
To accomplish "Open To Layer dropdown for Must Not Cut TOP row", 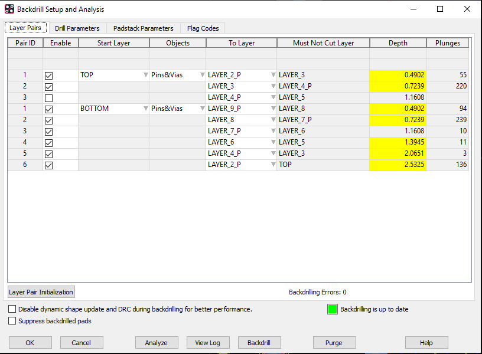I will [x=273, y=165].
